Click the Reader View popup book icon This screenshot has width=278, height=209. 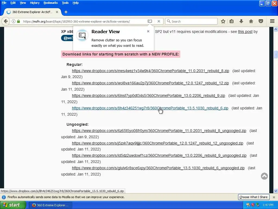point(82,35)
